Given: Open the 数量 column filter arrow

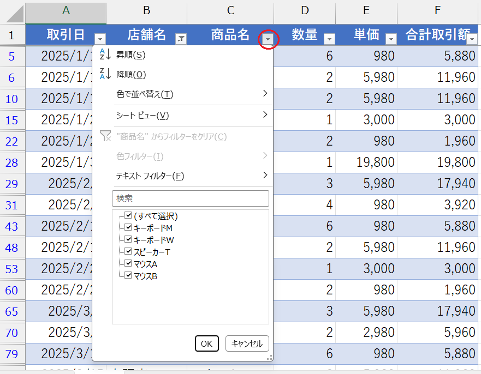Looking at the screenshot, I should 329,39.
